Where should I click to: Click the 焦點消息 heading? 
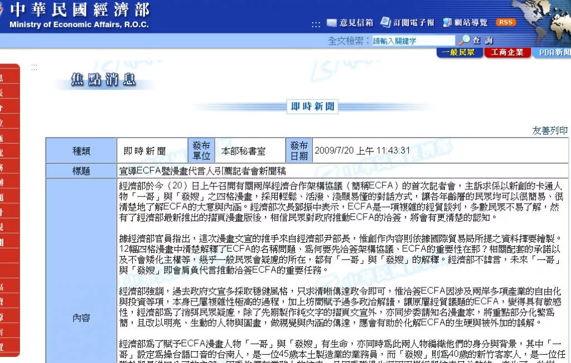[x=103, y=79]
